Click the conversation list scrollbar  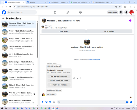[x=38, y=40]
